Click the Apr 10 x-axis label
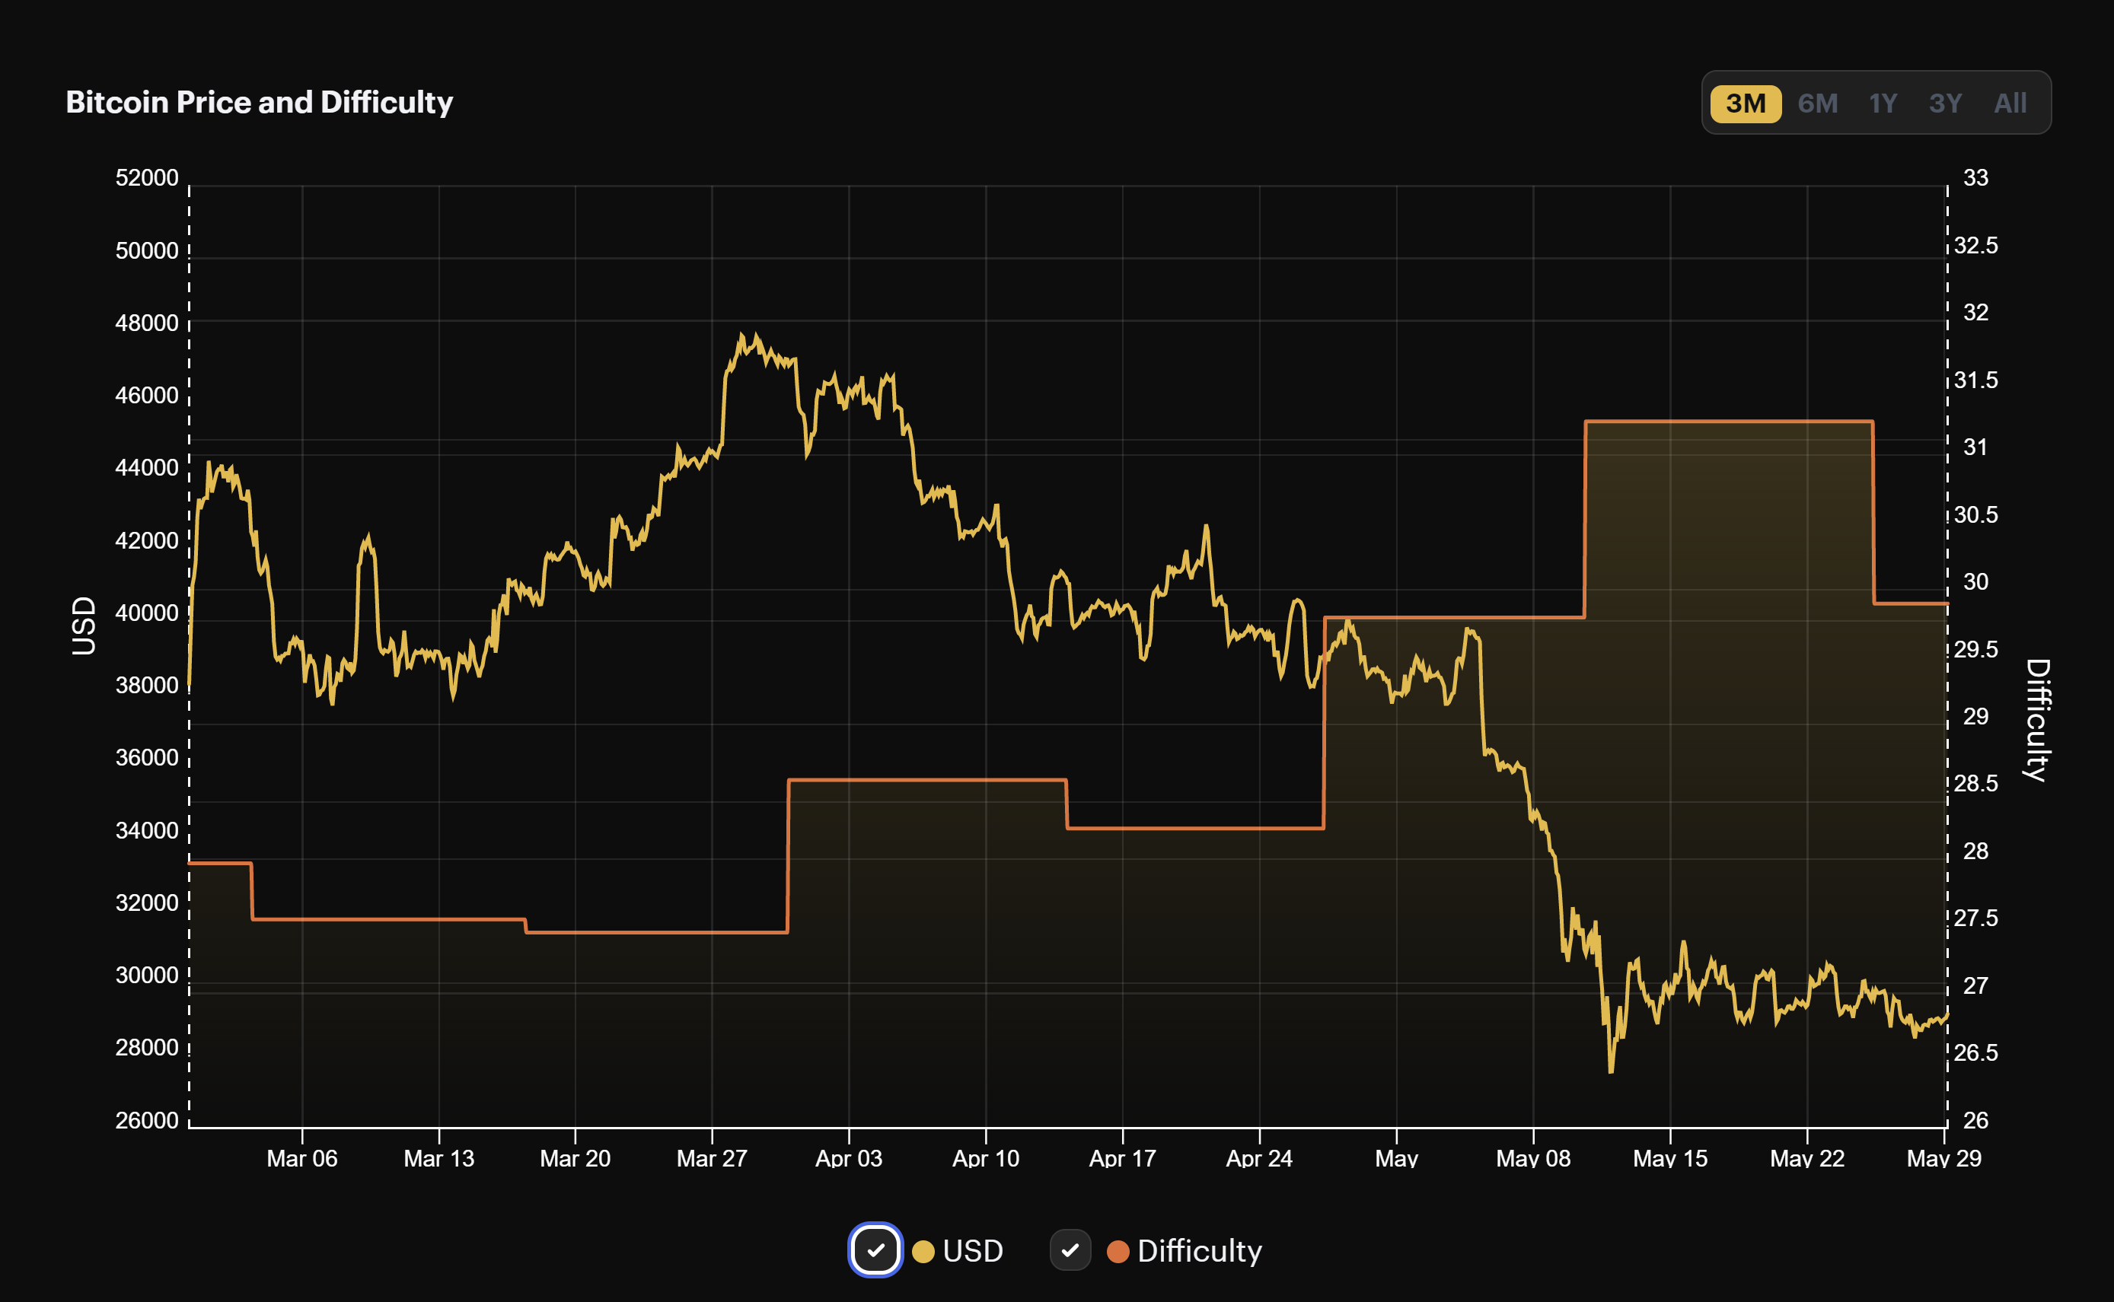Image resolution: width=2114 pixels, height=1302 pixels. point(986,1158)
